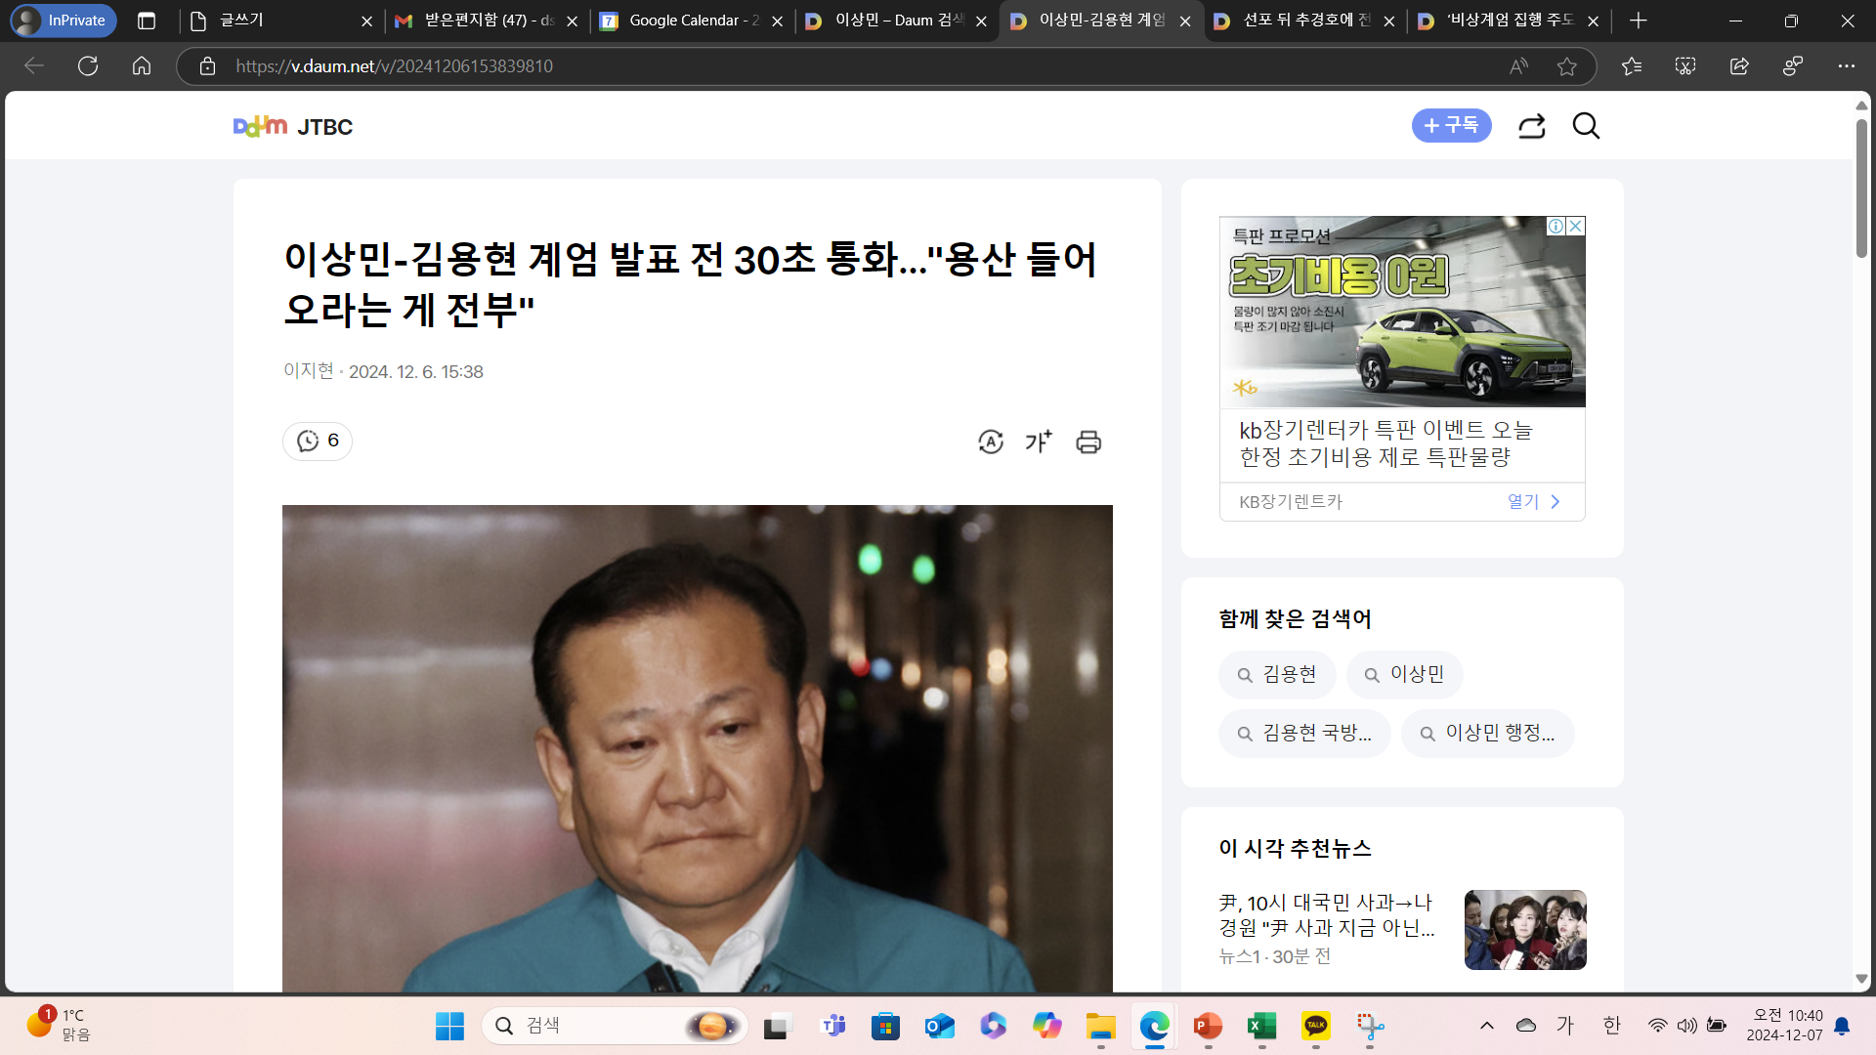
Task: Click the comment count bubble showing 6
Action: click(x=318, y=441)
